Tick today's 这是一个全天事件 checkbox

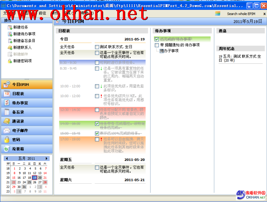tap(97, 53)
